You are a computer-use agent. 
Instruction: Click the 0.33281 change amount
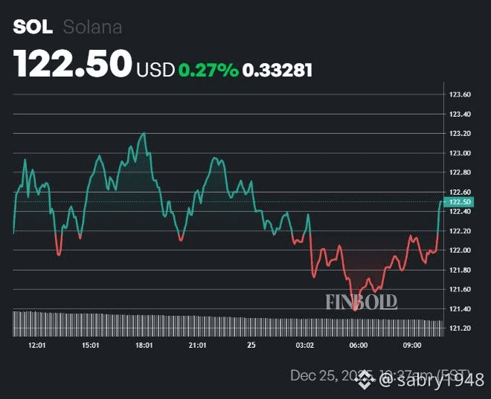coord(277,70)
